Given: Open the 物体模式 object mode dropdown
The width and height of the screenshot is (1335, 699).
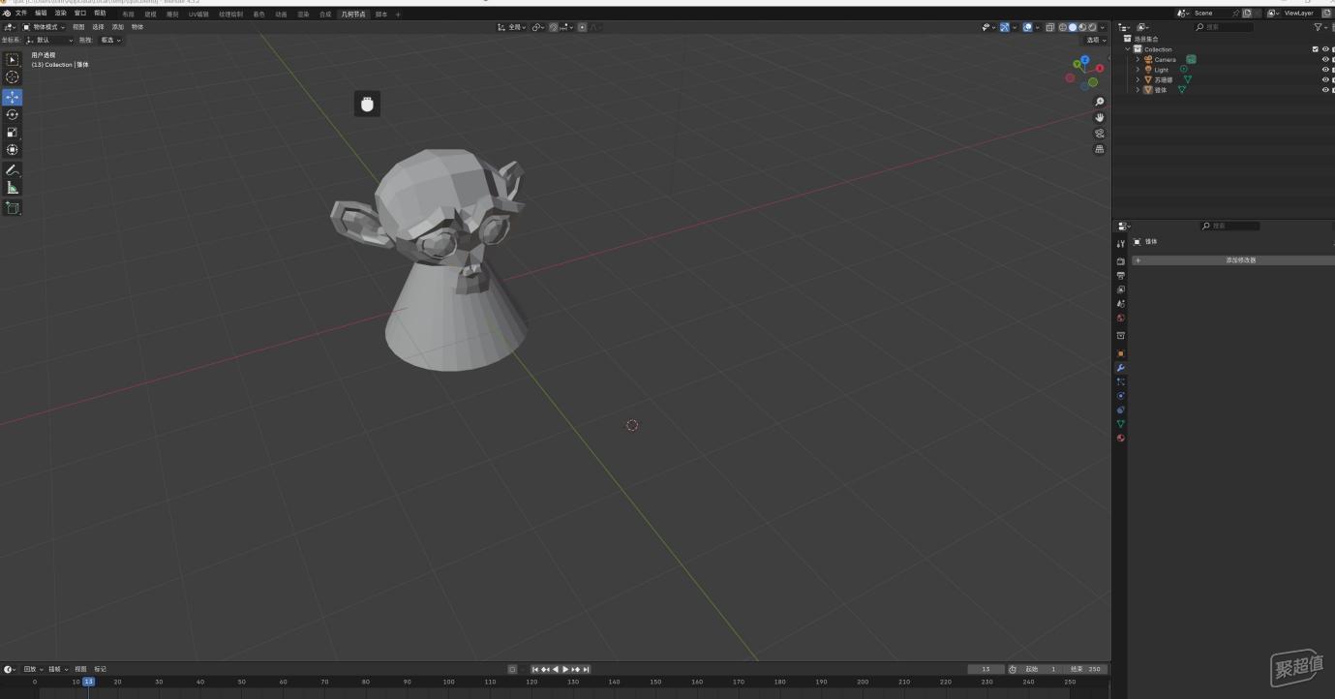Looking at the screenshot, I should pos(44,27).
